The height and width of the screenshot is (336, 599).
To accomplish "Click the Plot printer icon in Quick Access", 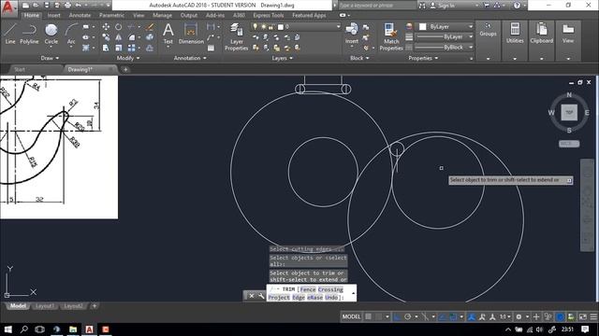I will (67, 6).
